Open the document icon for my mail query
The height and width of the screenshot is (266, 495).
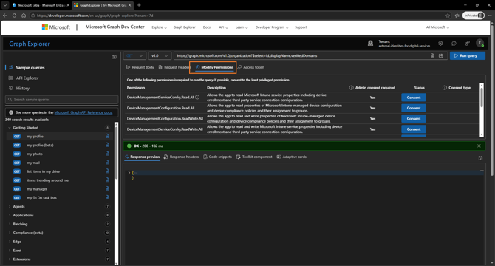tap(107, 163)
